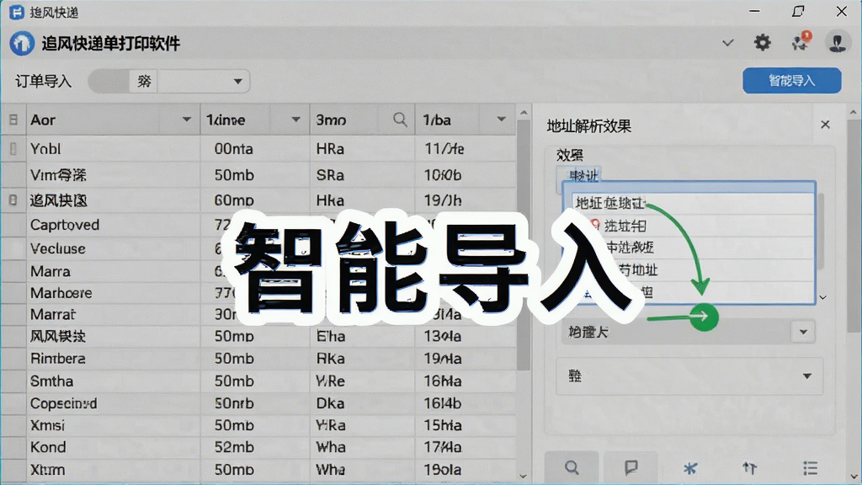
Task: Click the select-all checkbox in table header
Action: pyautogui.click(x=13, y=120)
